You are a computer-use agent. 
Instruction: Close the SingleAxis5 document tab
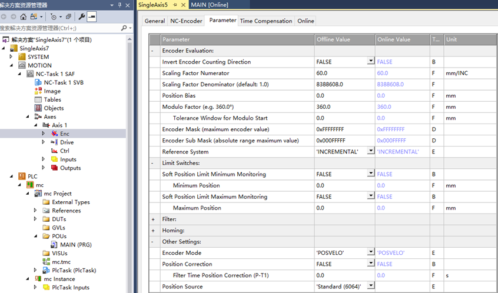tap(183, 5)
